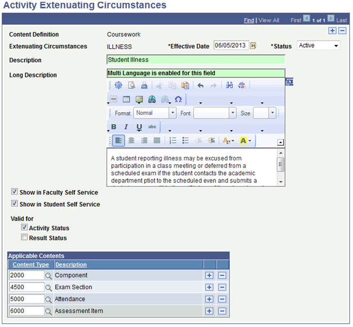Click the View All link
Viewport: 353px width, 327px height.
(x=269, y=20)
